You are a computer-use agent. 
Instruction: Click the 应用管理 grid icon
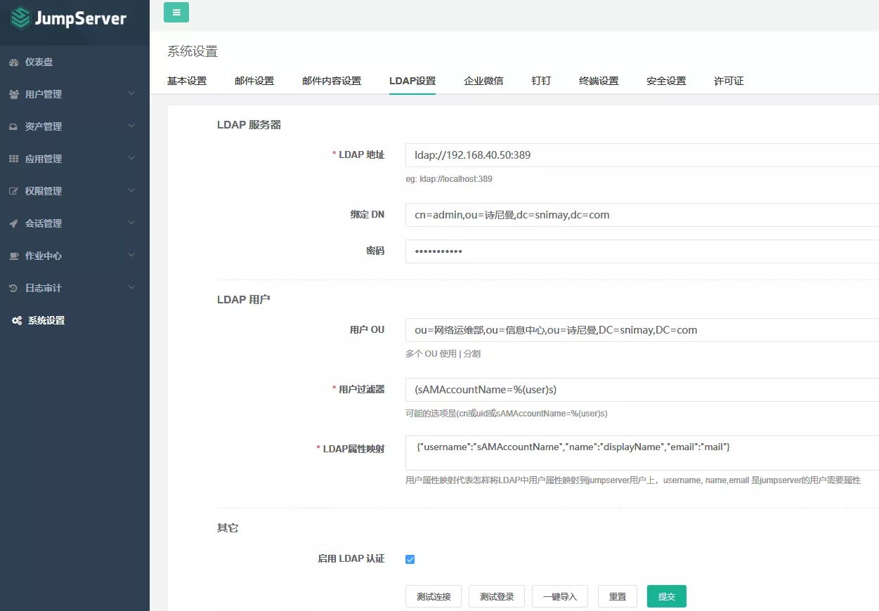coord(13,159)
